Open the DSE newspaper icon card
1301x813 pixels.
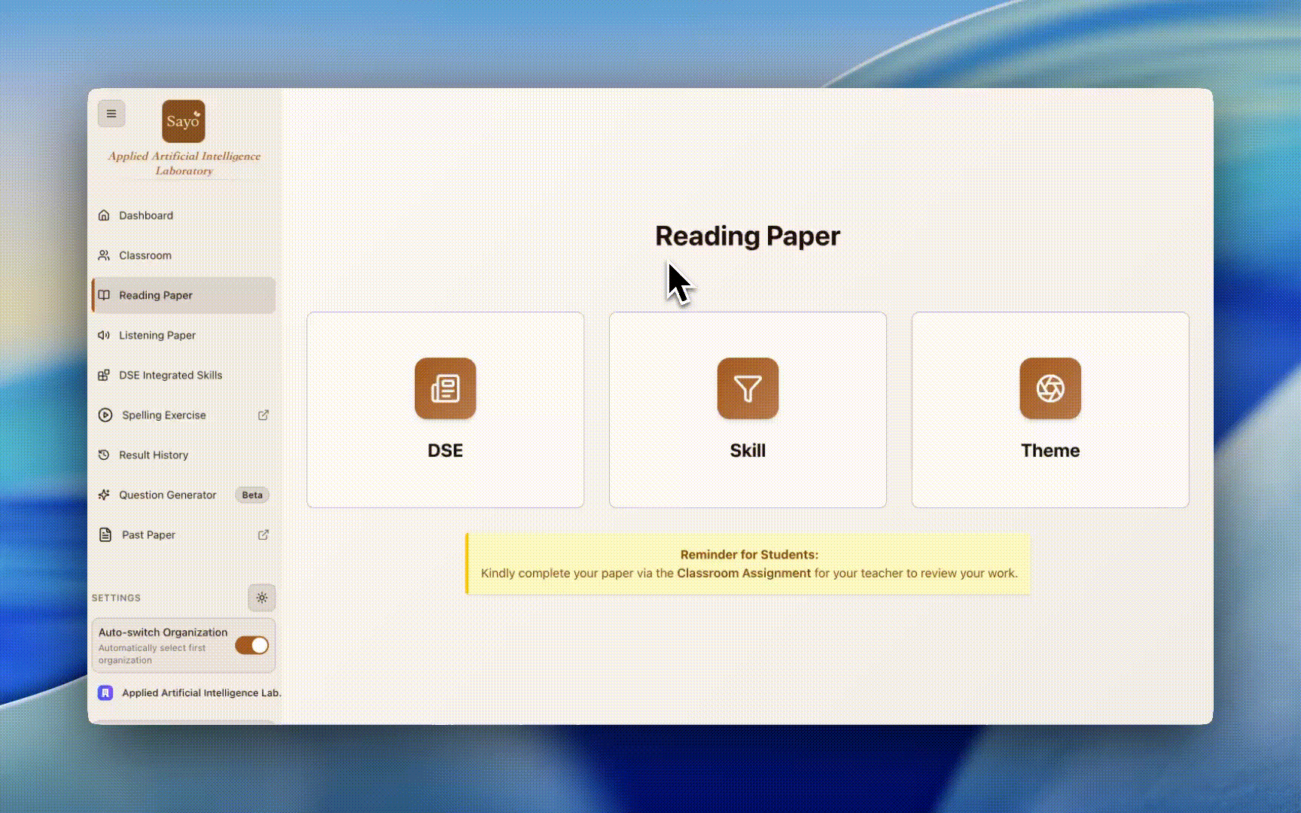(x=445, y=388)
